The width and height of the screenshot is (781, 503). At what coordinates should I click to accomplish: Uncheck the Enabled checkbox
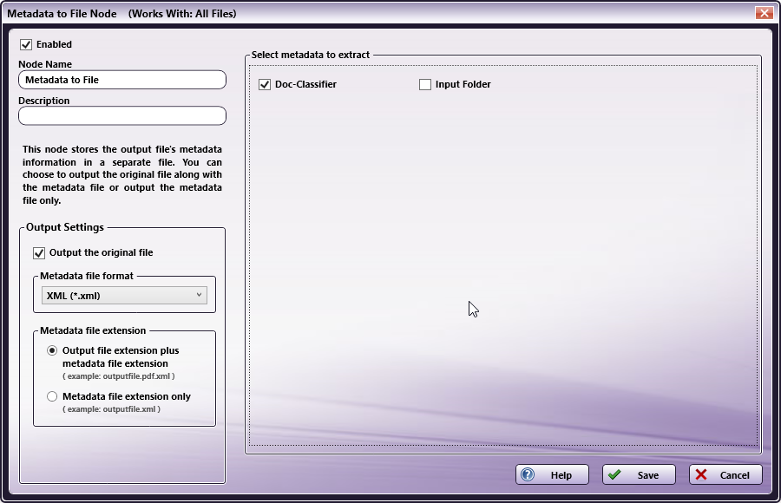point(26,45)
